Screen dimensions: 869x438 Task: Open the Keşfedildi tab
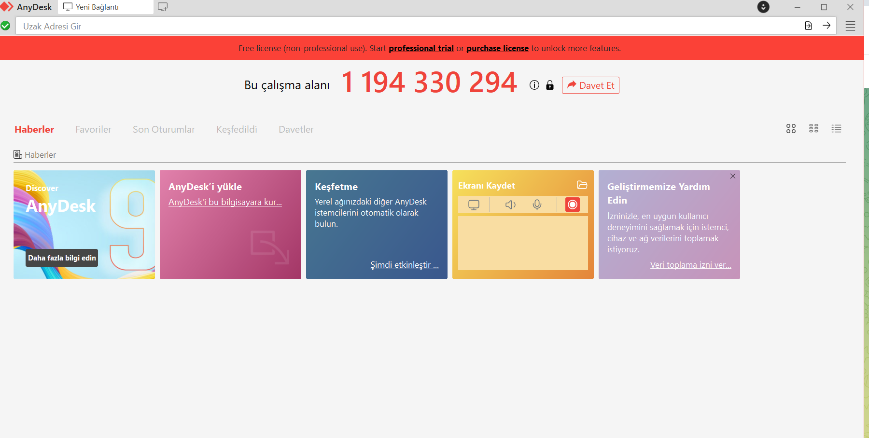[237, 129]
